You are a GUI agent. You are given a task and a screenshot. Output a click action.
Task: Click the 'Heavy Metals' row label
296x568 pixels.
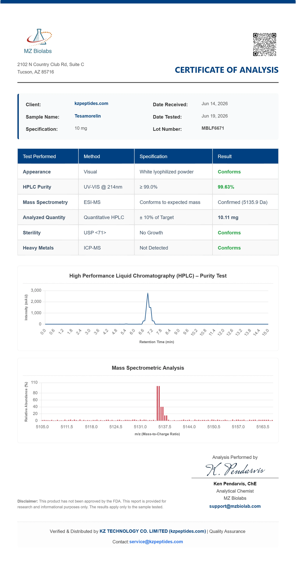pyautogui.click(x=38, y=248)
